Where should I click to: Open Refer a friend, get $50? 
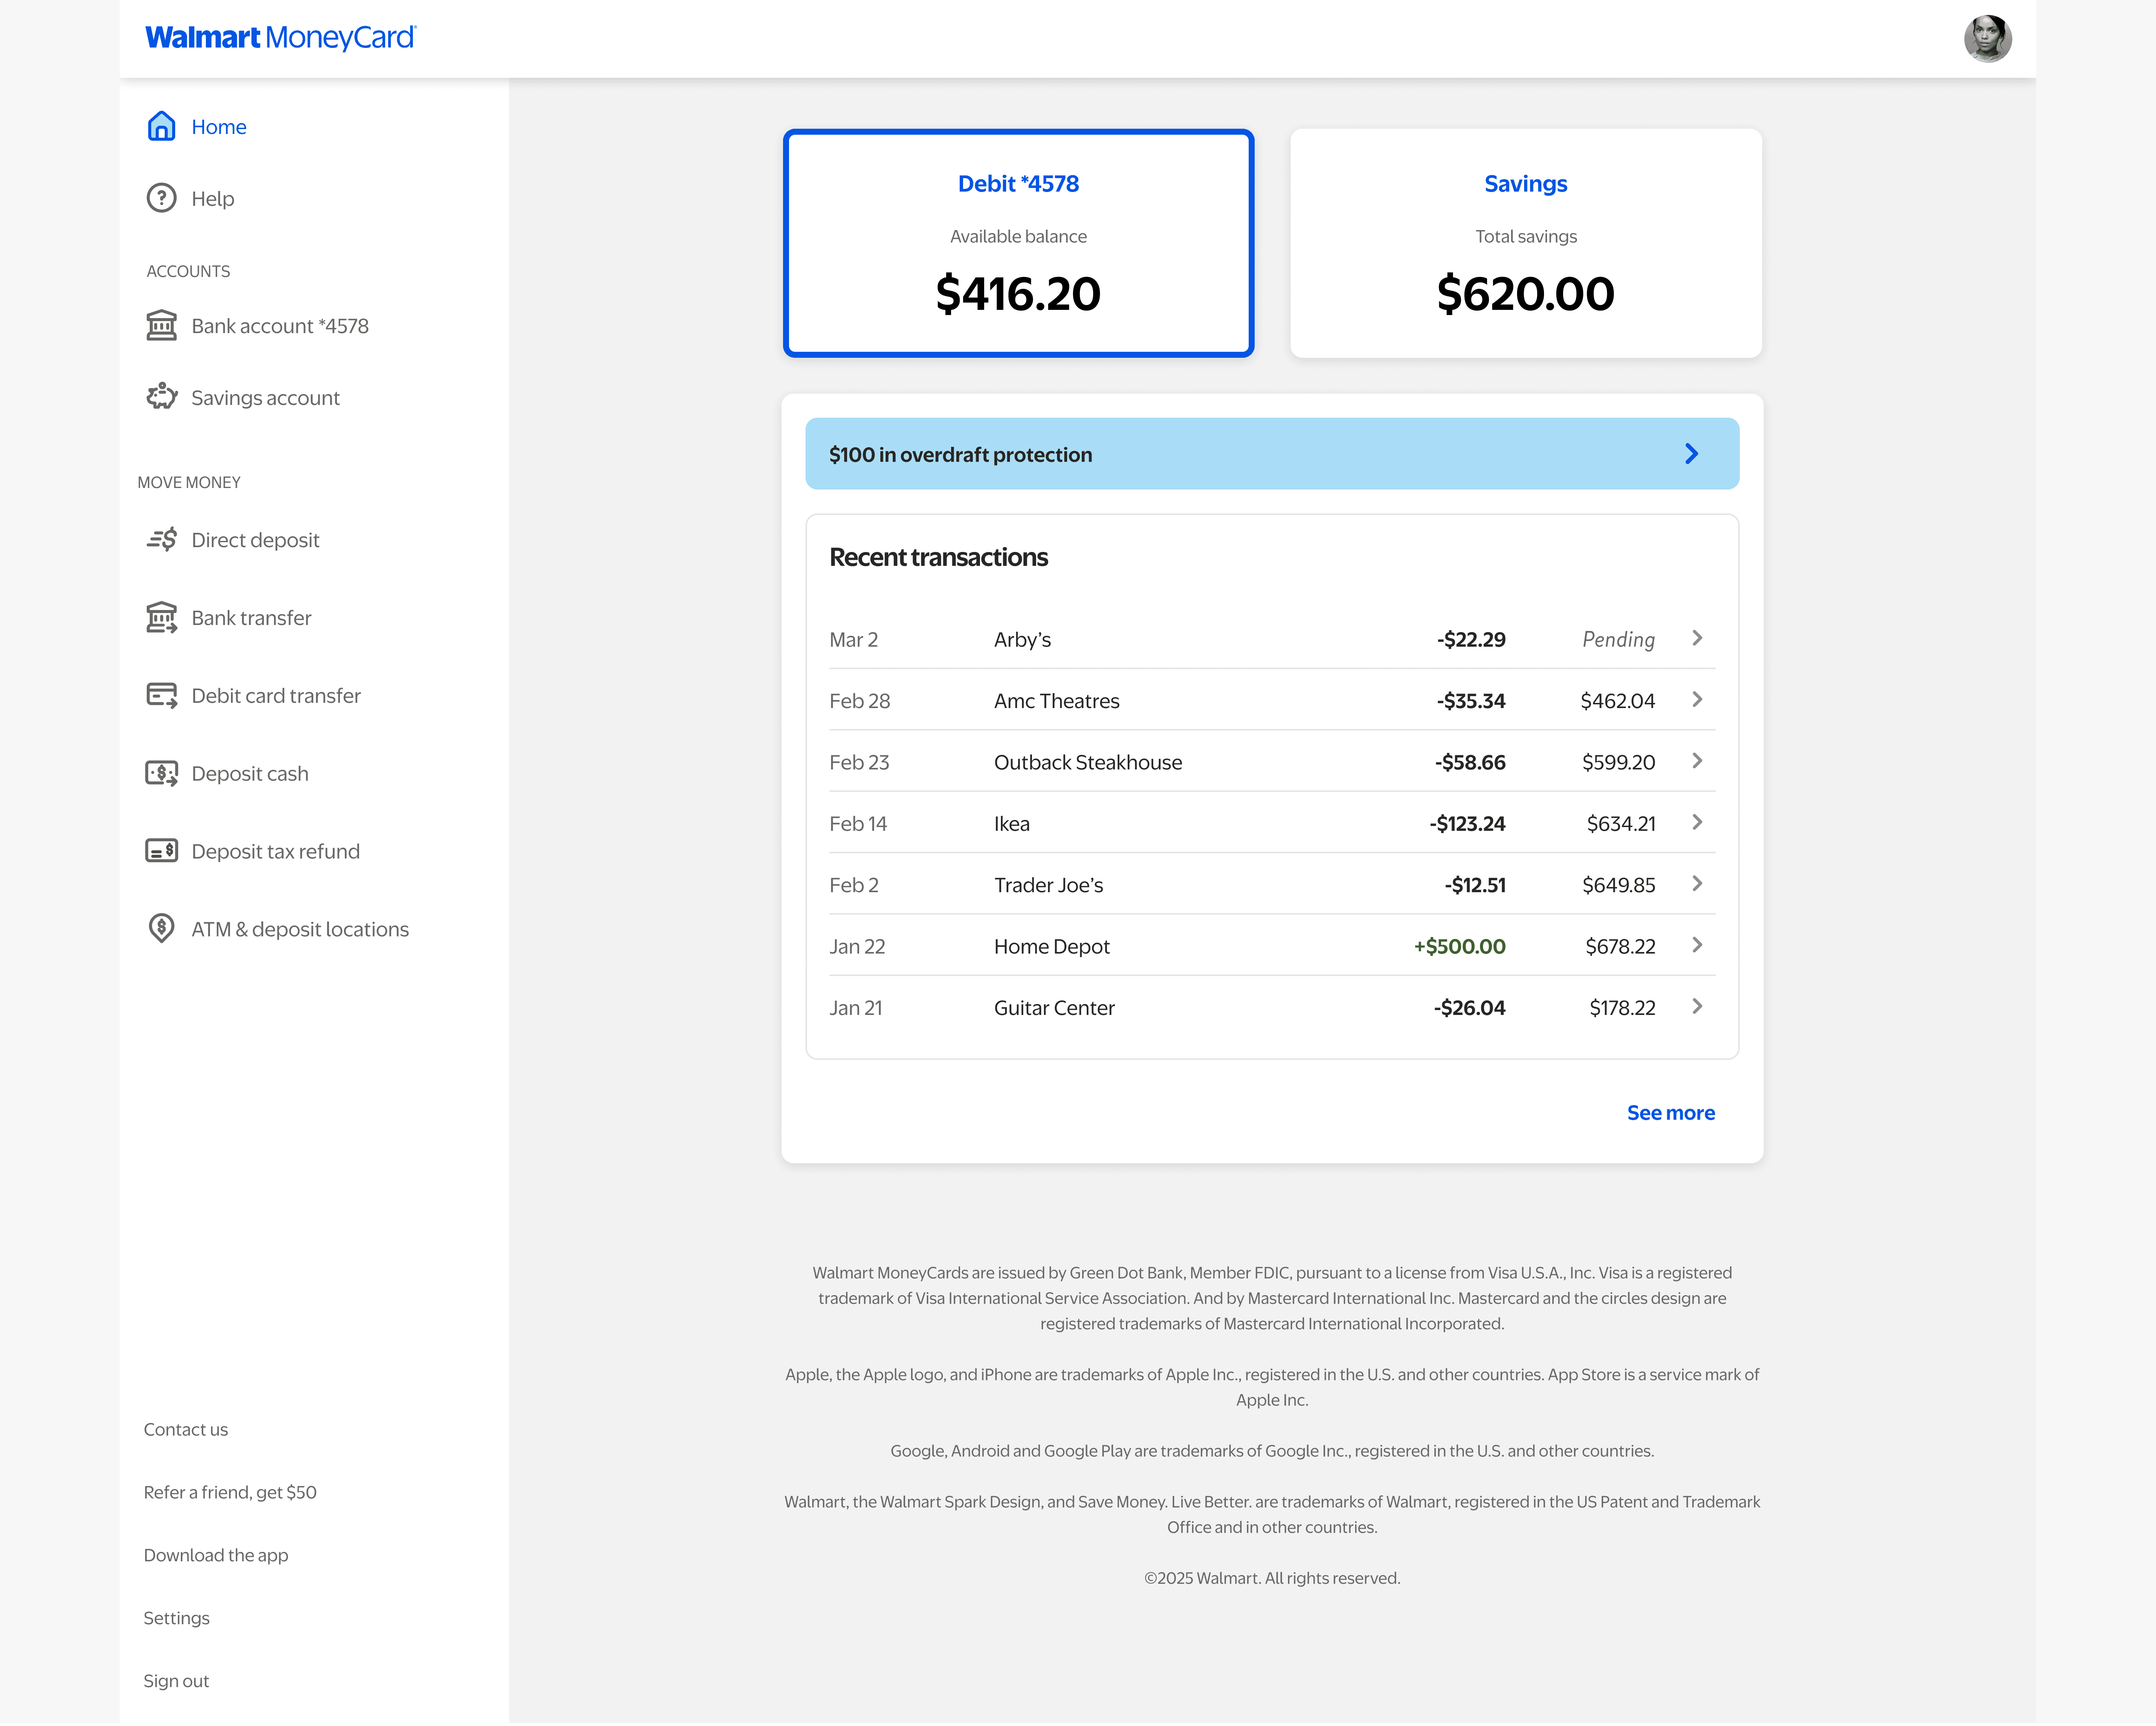(230, 1492)
